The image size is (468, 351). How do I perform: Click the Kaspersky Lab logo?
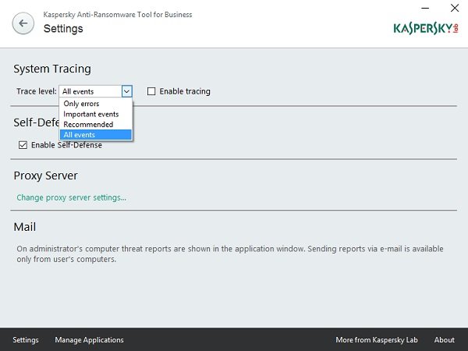(x=426, y=28)
